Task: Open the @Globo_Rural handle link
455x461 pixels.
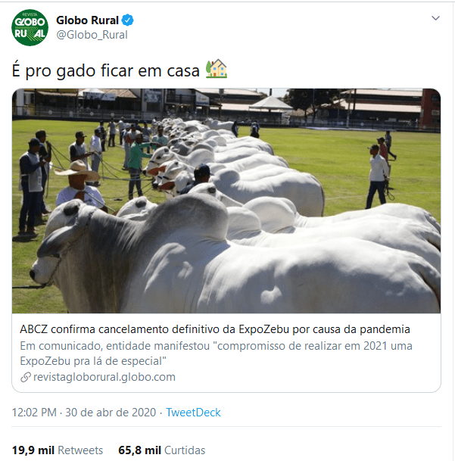Action: click(92, 35)
